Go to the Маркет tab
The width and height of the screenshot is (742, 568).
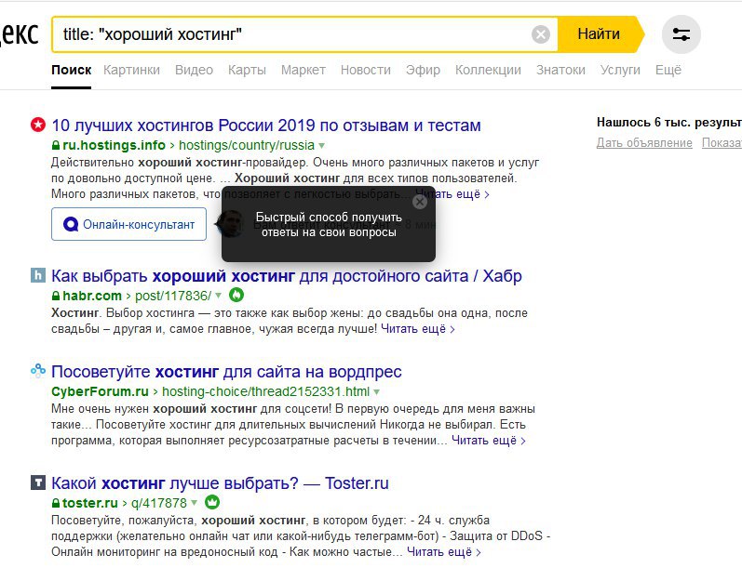coord(304,70)
